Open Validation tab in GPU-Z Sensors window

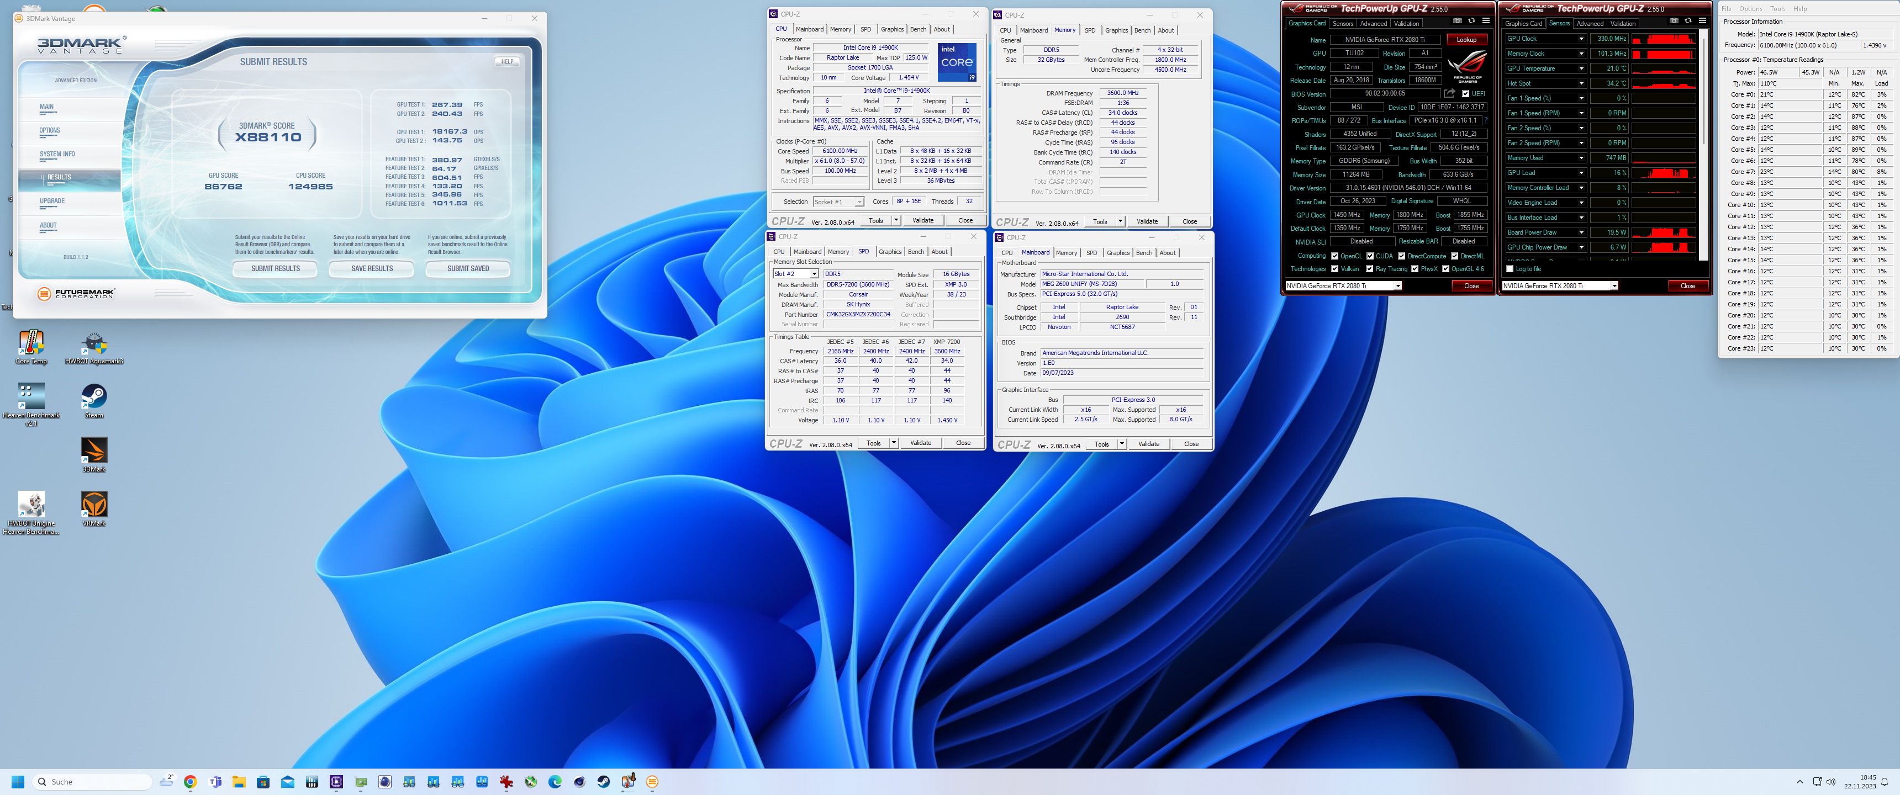1623,24
